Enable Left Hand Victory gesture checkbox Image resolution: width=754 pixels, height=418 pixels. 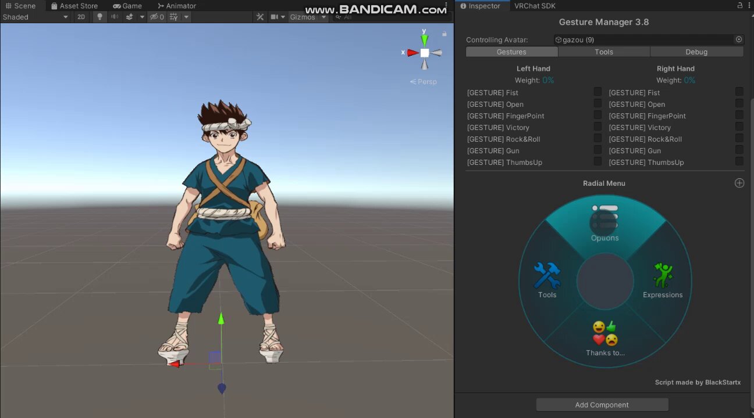[x=597, y=127]
